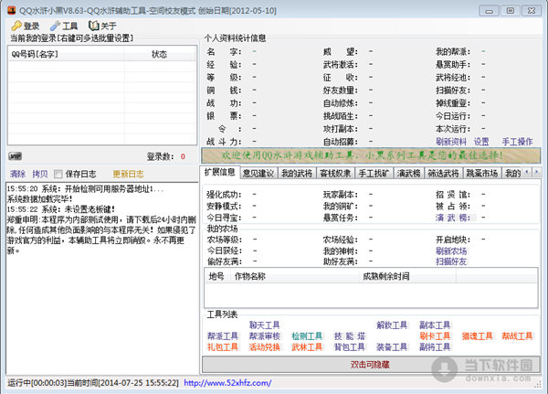This screenshot has height=394, width=548.
Task: Click status text 运行中[00:00:03]
Action: (37, 383)
